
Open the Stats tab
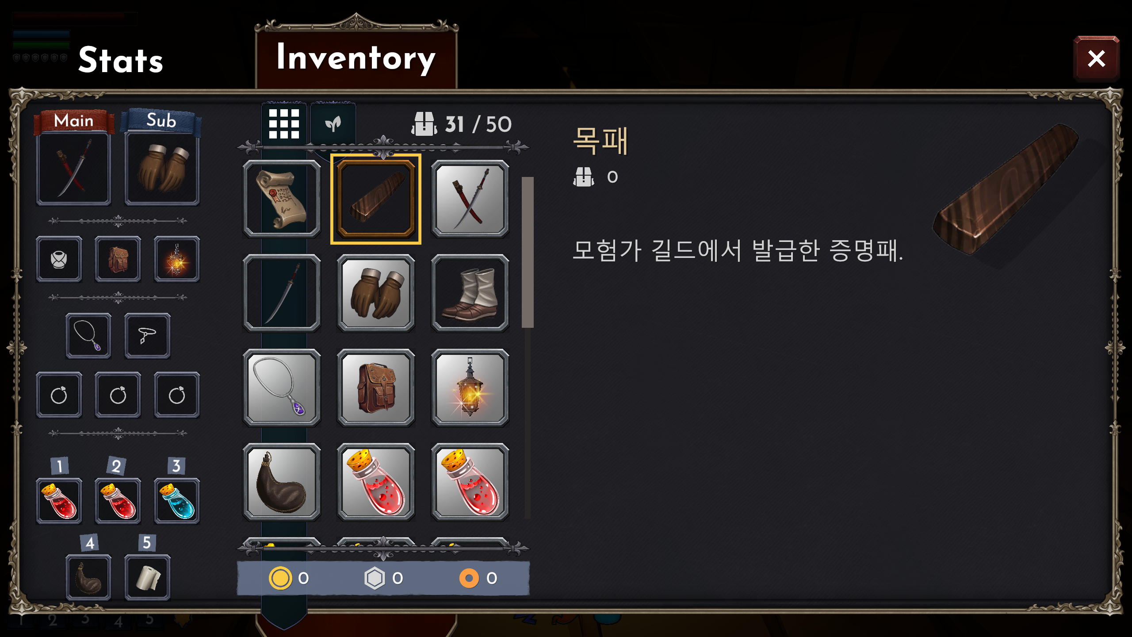(120, 60)
